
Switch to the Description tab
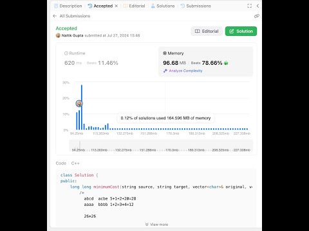pyautogui.click(x=68, y=6)
